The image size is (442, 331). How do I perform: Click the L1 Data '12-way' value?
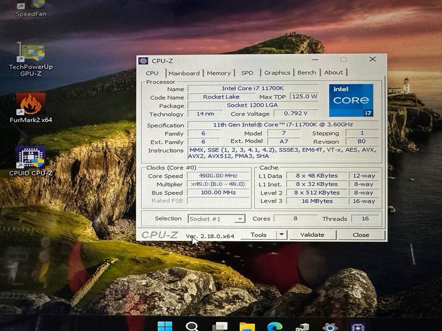[x=364, y=175]
